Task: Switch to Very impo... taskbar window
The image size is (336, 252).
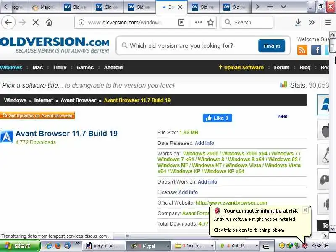Action: [104, 246]
